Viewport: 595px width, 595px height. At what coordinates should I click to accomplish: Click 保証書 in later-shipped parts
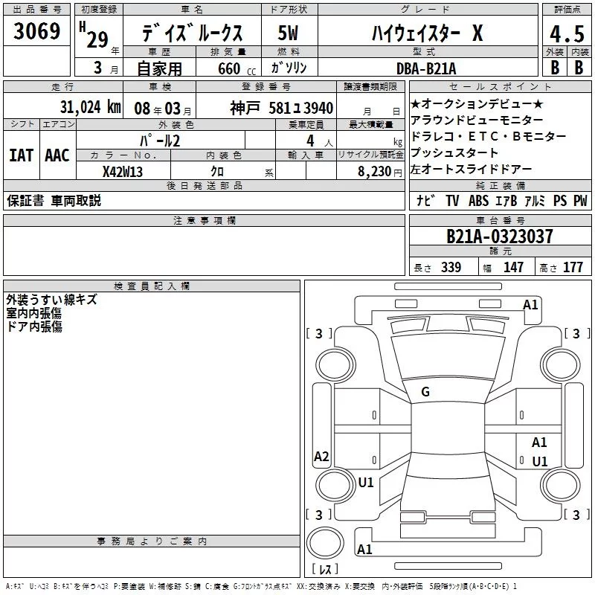tap(25, 200)
